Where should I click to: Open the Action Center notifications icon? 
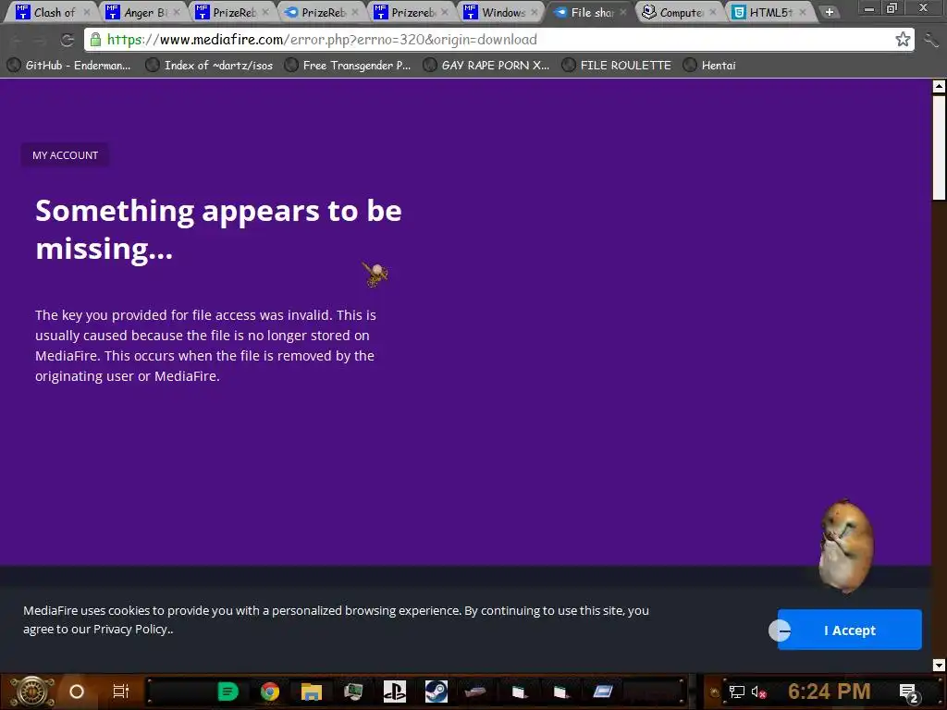coord(908,693)
